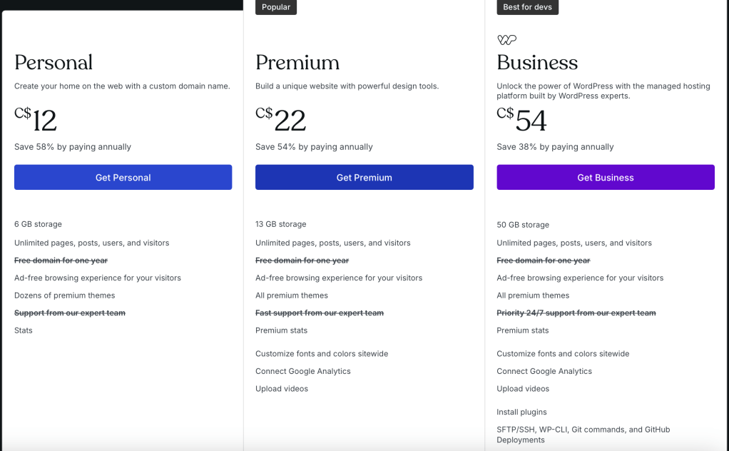Click the Best for devs badge
729x451 pixels.
point(527,7)
